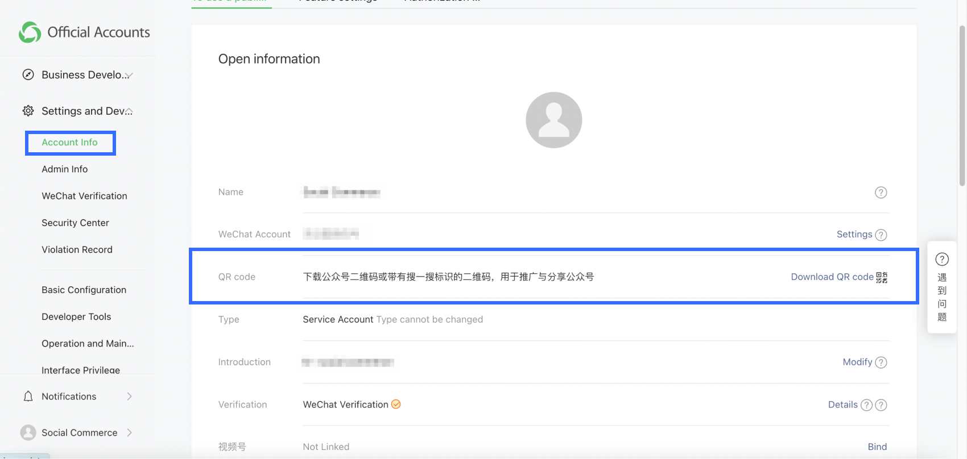967x459 pixels.
Task: Open Admin Info page
Action: (x=64, y=169)
